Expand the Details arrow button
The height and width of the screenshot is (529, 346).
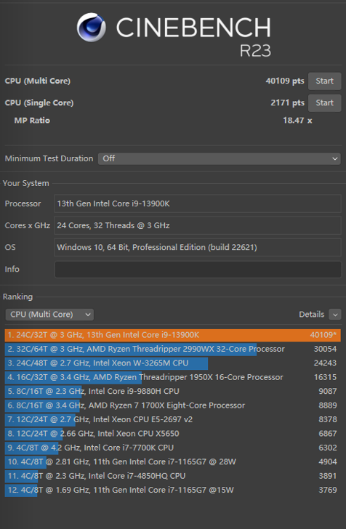pyautogui.click(x=335, y=315)
